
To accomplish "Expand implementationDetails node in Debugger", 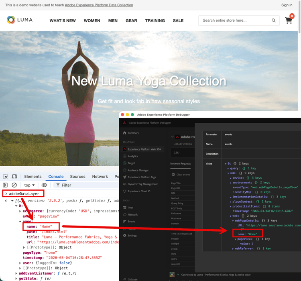I will [230, 197].
